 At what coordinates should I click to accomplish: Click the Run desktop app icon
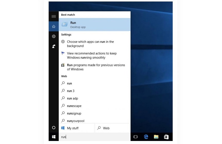(65, 24)
